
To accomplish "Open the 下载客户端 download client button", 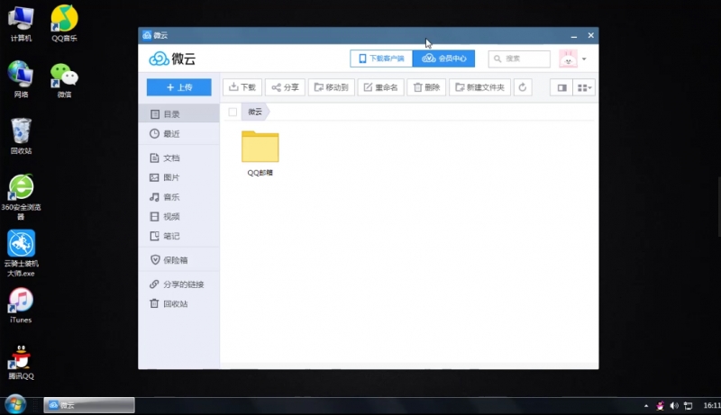I will pos(381,59).
